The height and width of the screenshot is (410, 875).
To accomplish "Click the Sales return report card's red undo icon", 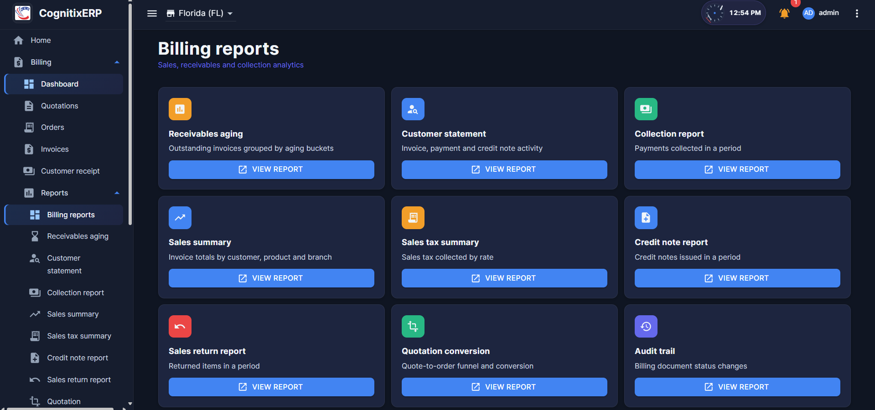I will tap(180, 326).
